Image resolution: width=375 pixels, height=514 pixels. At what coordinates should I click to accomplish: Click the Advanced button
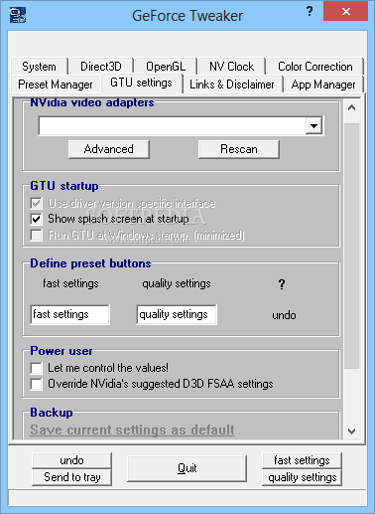109,149
